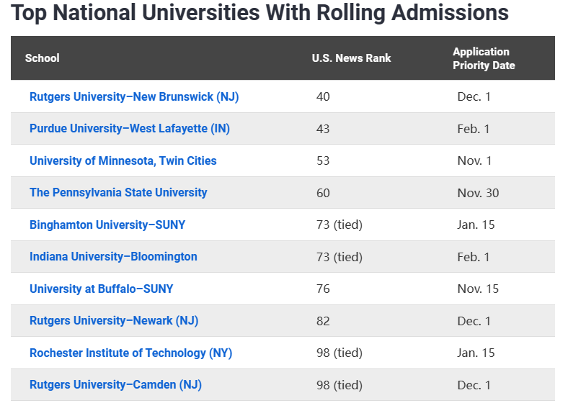
Task: Select Binghamton University–SUNY link
Action: tap(107, 225)
